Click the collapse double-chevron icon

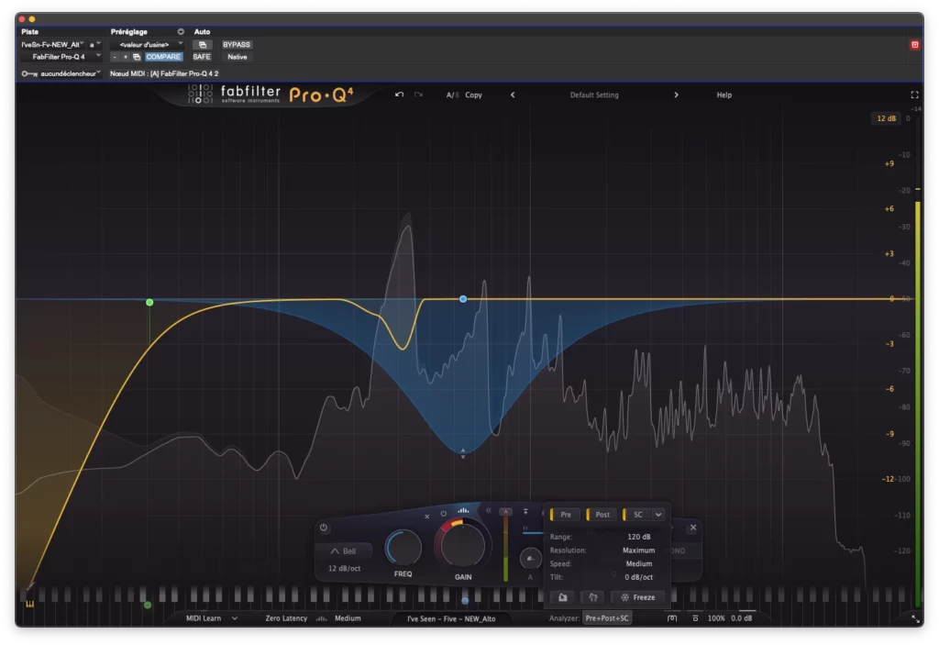click(489, 511)
